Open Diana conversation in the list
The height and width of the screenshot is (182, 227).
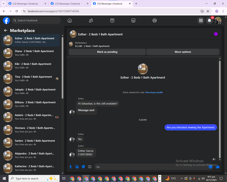[x=31, y=53]
